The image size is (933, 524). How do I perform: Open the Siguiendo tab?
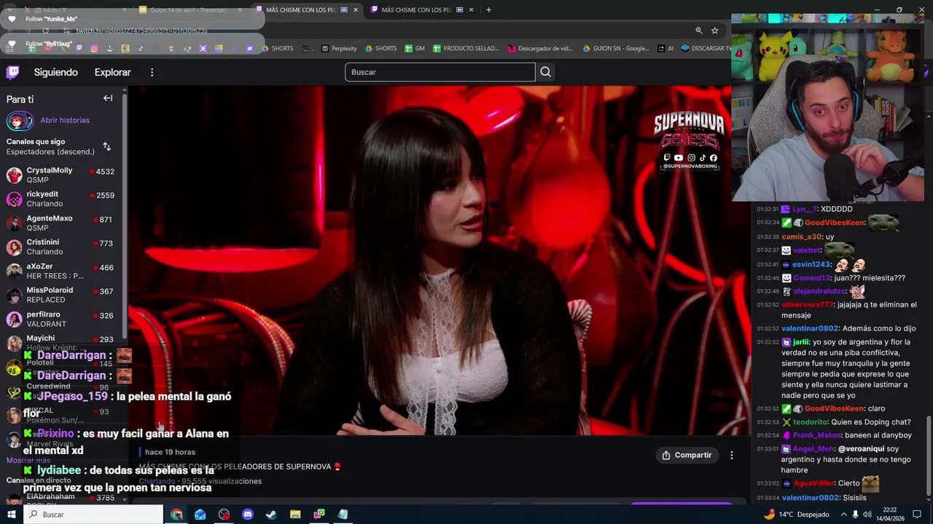point(55,72)
